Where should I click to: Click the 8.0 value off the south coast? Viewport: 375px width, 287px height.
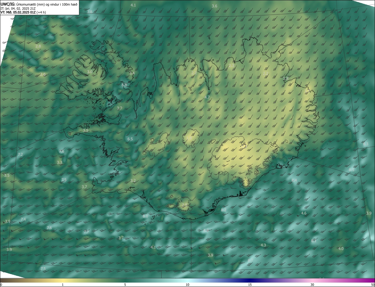pyautogui.click(x=145, y=216)
